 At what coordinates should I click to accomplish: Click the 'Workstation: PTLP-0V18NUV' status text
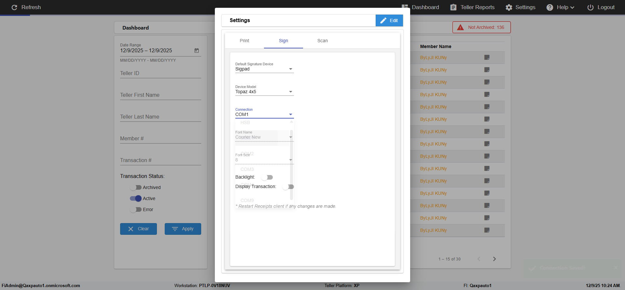coord(202,286)
